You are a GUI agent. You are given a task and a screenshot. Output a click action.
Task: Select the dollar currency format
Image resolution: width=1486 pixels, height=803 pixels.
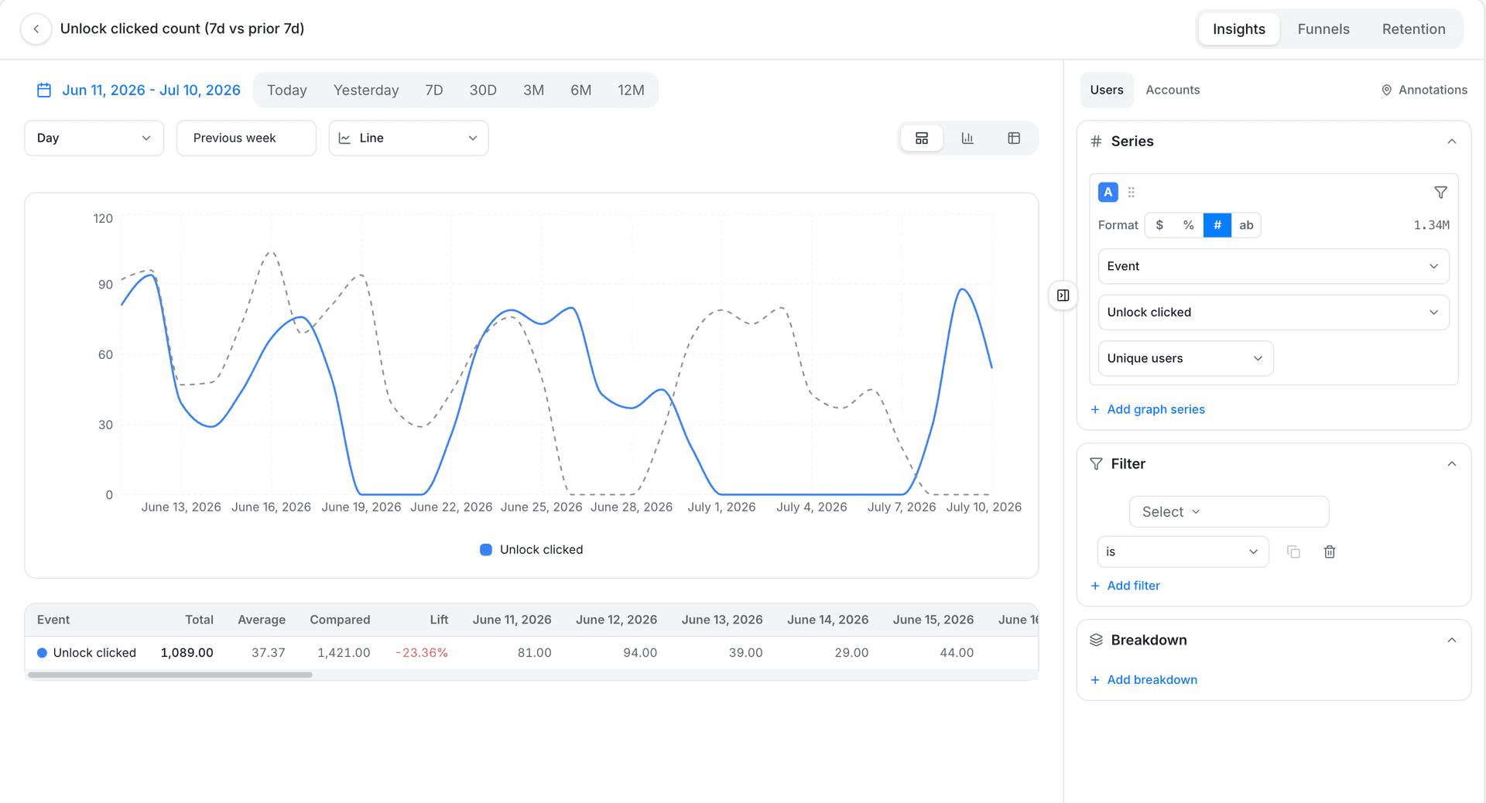coord(1159,226)
